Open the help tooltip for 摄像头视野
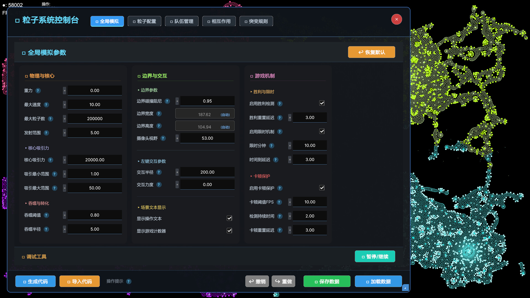The height and width of the screenshot is (298, 530). point(163,138)
